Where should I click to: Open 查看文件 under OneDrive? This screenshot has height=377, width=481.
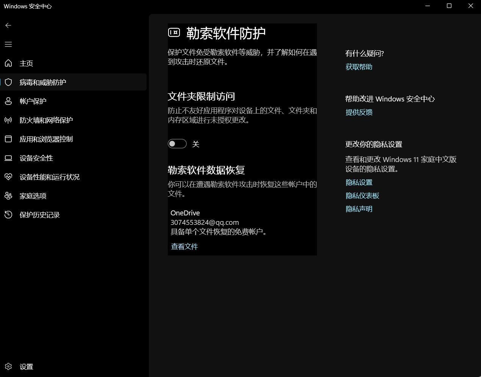pyautogui.click(x=184, y=246)
